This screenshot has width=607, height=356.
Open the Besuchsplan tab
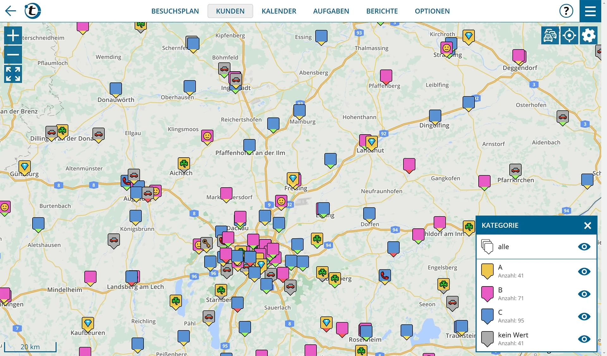click(175, 11)
